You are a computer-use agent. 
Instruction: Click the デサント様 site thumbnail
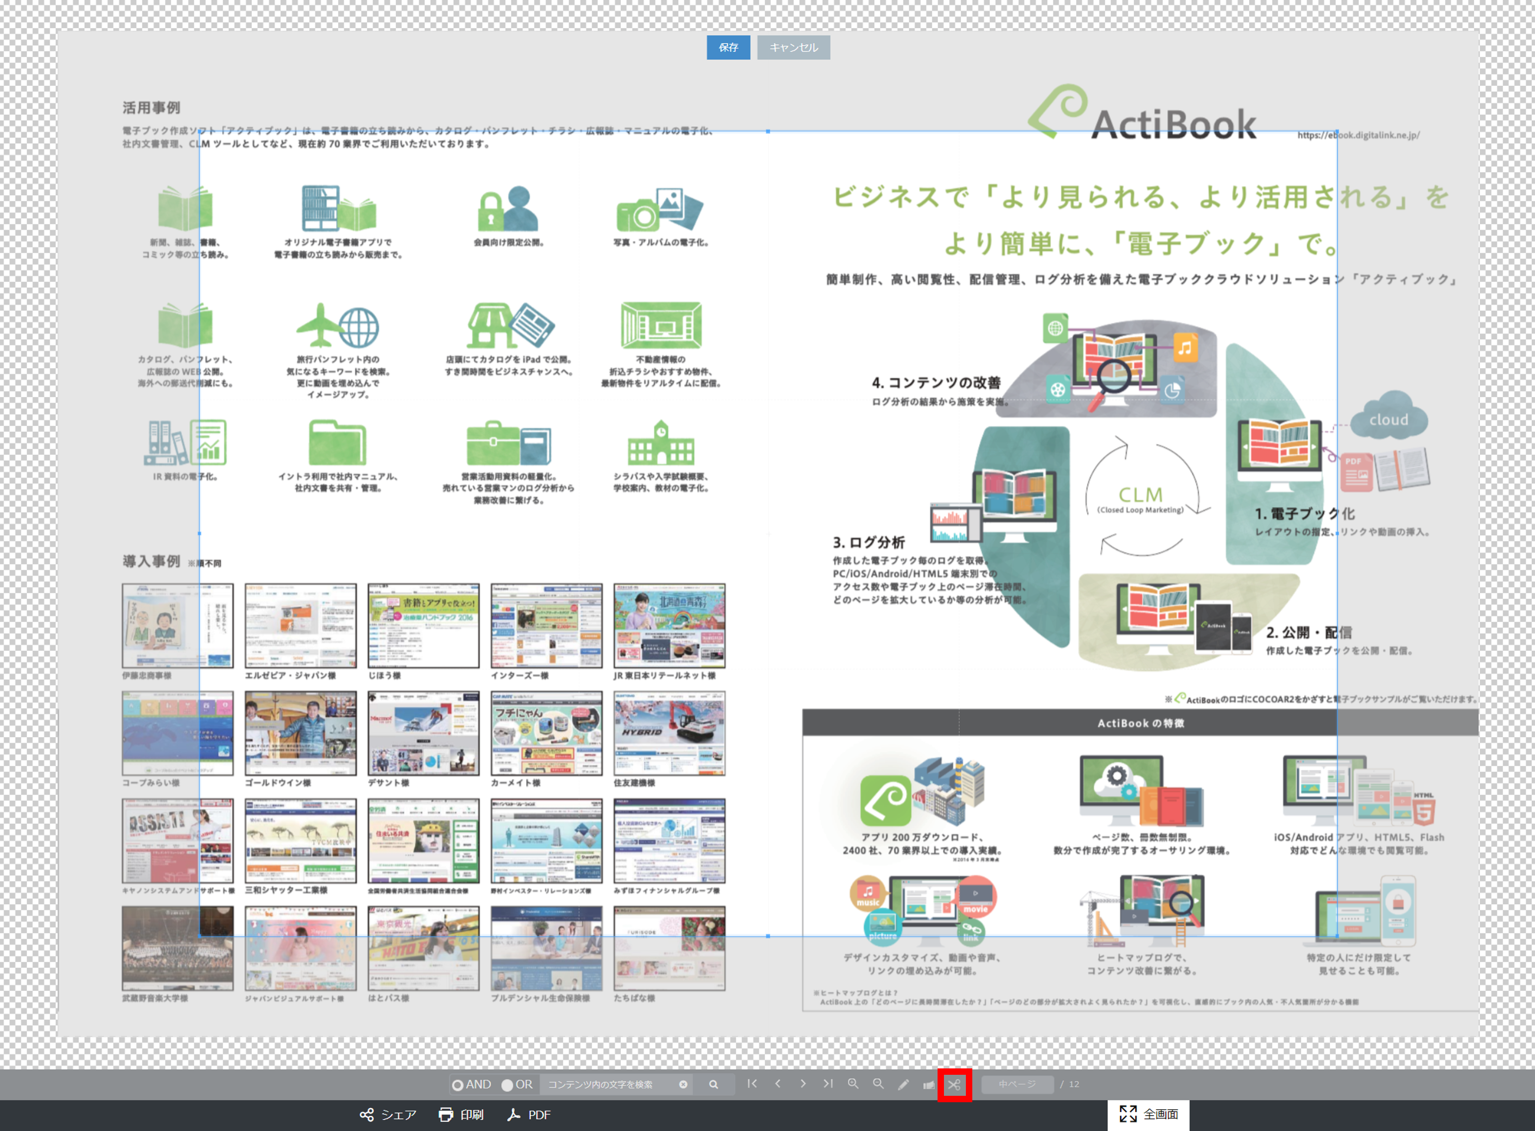tap(423, 733)
